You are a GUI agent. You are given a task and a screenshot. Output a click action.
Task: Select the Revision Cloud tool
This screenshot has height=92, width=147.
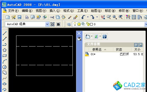click(5, 73)
